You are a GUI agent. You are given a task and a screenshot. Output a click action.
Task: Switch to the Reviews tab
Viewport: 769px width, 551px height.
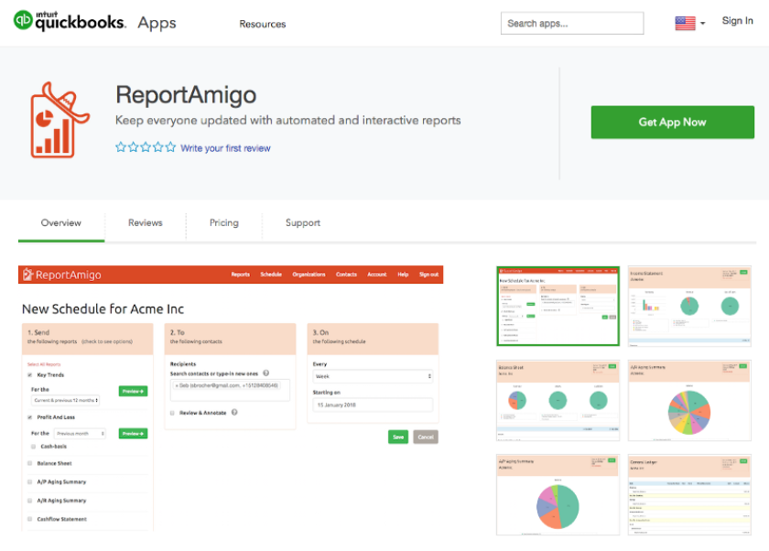(x=146, y=222)
